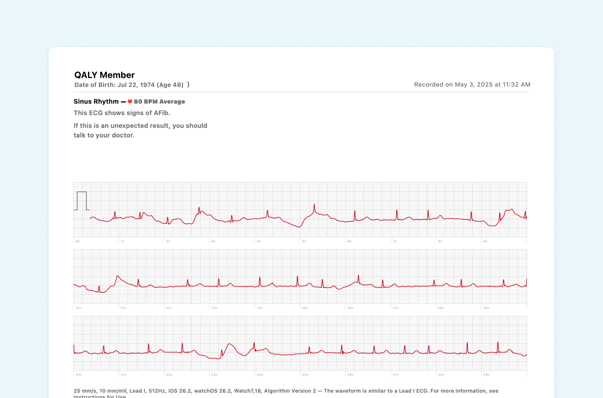The width and height of the screenshot is (603, 398).
Task: Select the 20s time marker on third strip
Action: (x=79, y=374)
